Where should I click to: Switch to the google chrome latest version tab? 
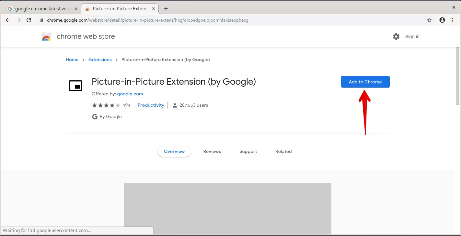42,9
